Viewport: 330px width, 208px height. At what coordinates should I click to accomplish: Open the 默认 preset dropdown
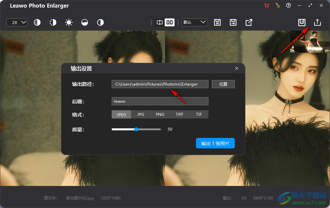click(195, 22)
